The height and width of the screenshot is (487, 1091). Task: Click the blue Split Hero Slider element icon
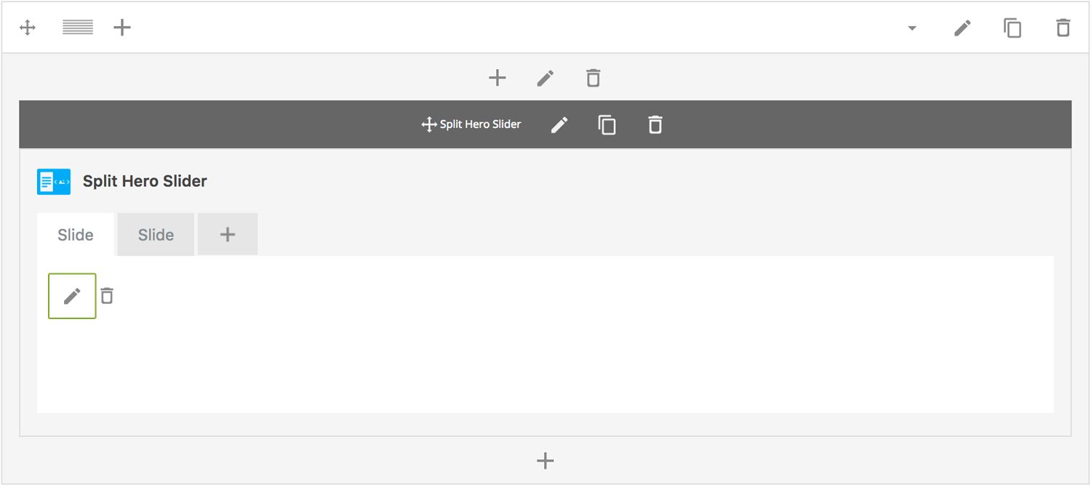point(54,182)
